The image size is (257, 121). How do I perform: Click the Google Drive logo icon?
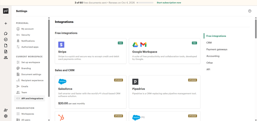coord(135,45)
